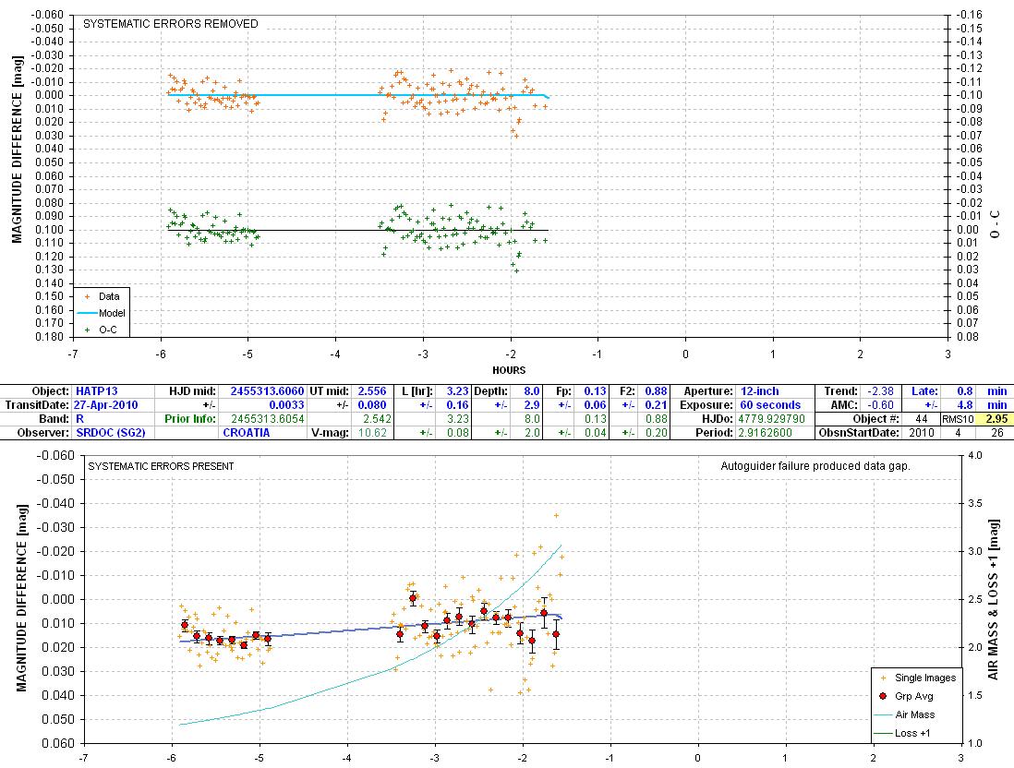Click the Fp uncertainty value '0.06'
The image size is (1014, 768).
click(595, 405)
